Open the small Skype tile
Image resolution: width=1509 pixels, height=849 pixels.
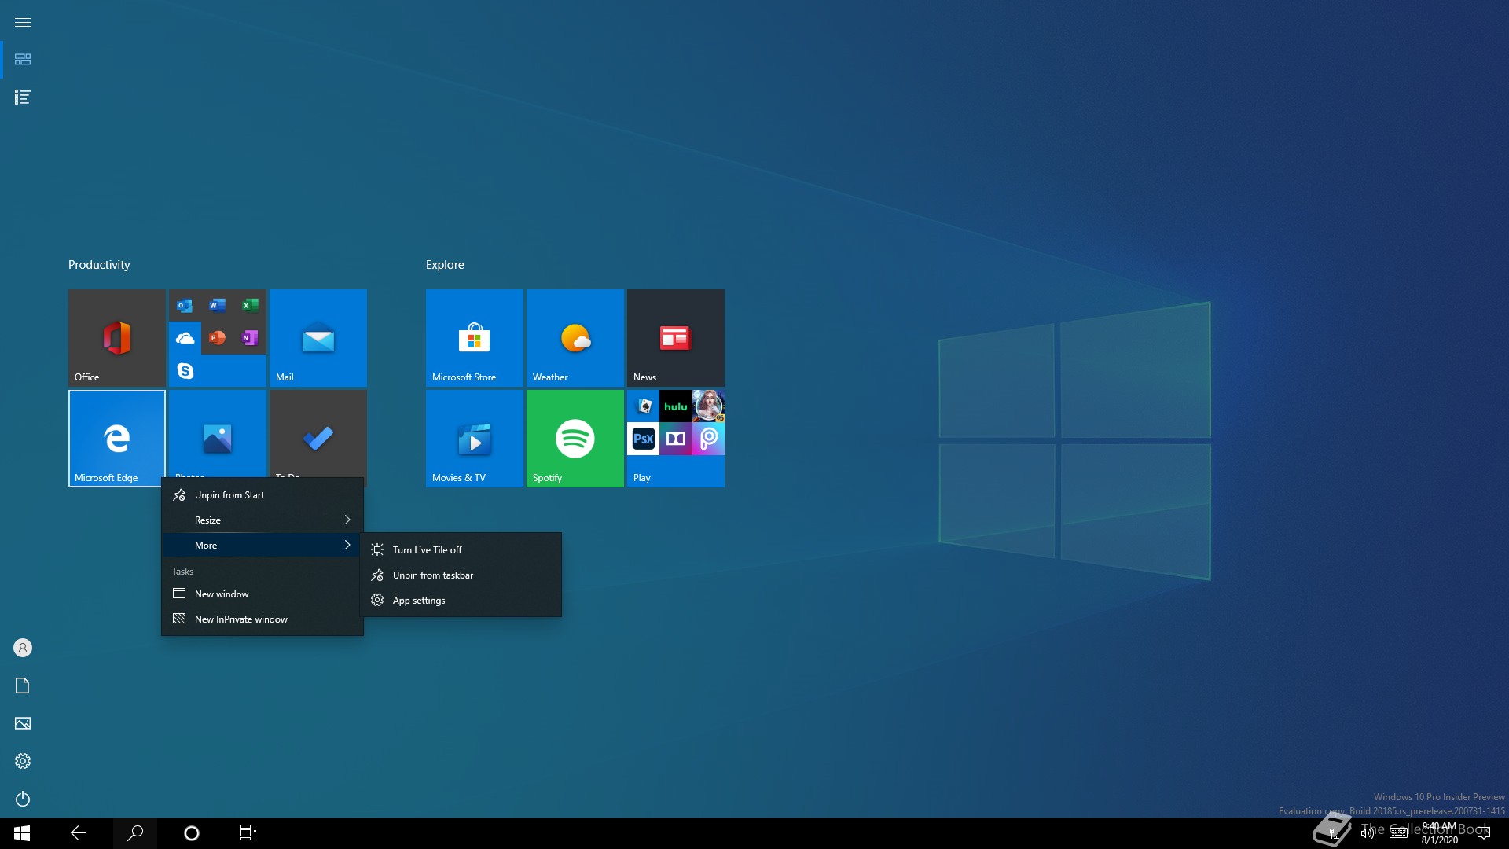[x=185, y=371]
